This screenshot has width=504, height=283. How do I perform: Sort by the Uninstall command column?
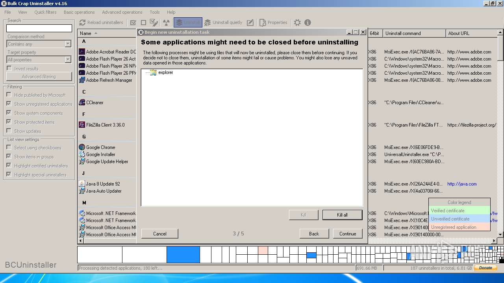point(415,33)
